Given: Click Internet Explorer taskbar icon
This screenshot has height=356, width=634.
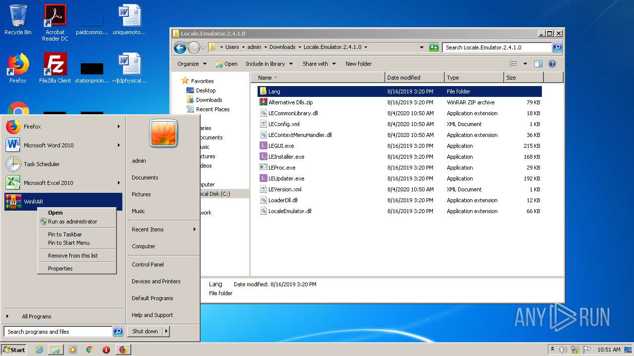Looking at the screenshot, I should 40,350.
